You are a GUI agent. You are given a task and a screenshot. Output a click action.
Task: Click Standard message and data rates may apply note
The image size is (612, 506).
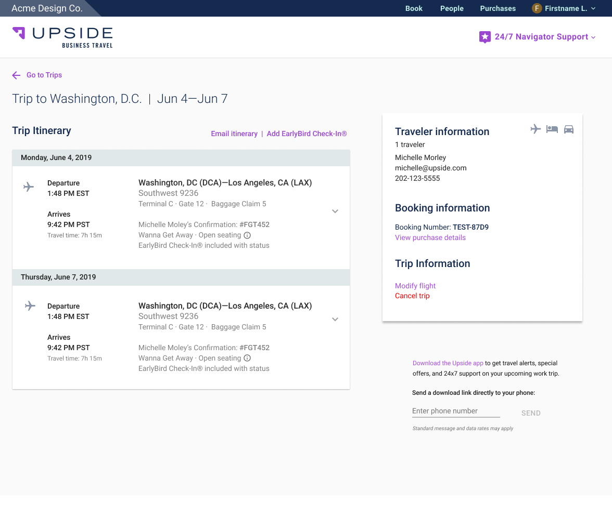coord(463,429)
